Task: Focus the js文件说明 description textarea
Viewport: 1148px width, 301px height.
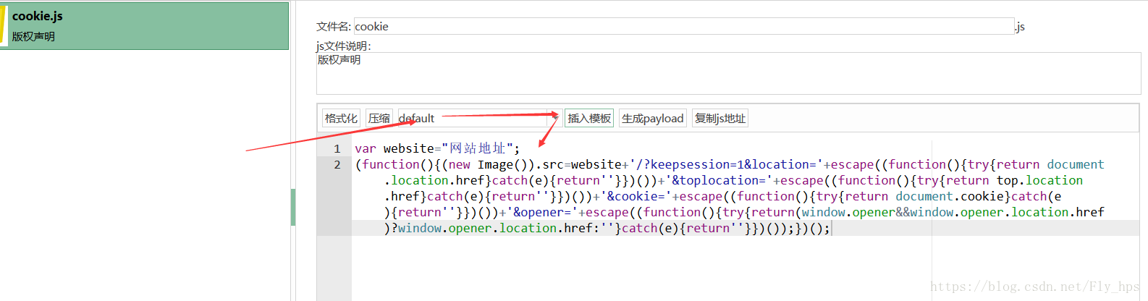Action: coord(728,73)
